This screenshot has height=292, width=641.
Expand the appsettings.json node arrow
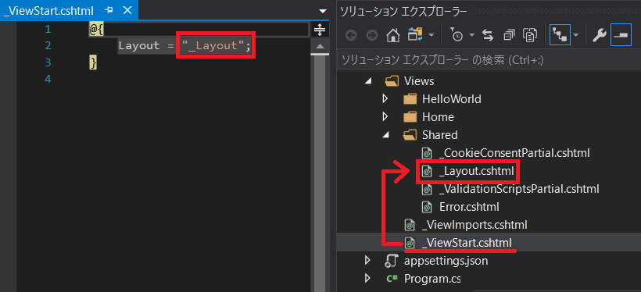pyautogui.click(x=367, y=260)
